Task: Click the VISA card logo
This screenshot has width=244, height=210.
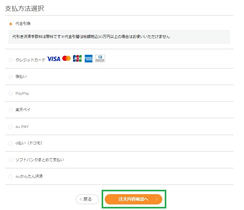Action: 54,59
